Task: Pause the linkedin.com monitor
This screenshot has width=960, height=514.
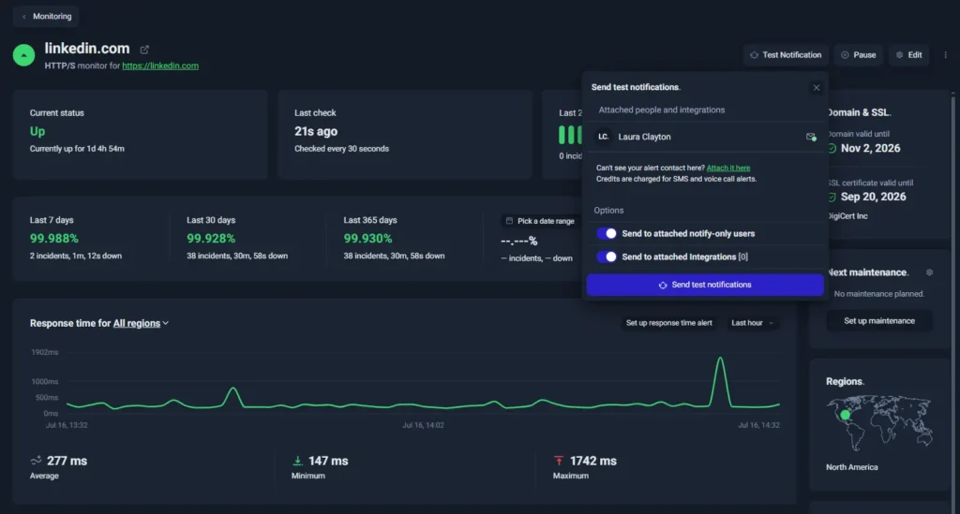Action: [858, 55]
